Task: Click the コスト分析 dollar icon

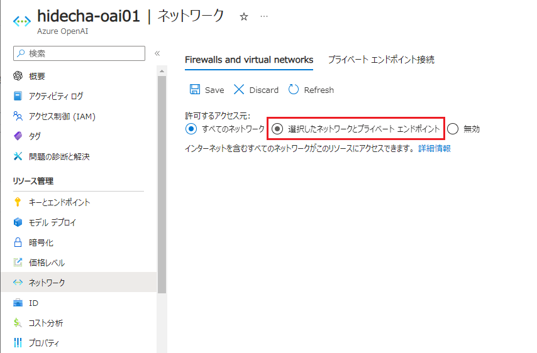Action: [x=18, y=323]
